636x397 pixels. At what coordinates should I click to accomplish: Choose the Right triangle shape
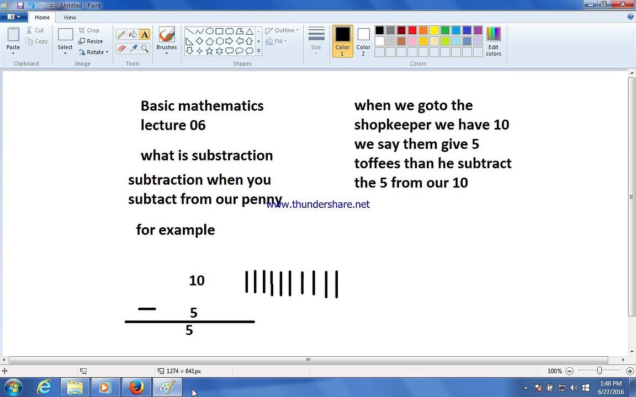(x=189, y=41)
